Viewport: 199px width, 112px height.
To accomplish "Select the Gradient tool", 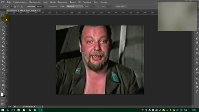I will pyautogui.click(x=3, y=57).
